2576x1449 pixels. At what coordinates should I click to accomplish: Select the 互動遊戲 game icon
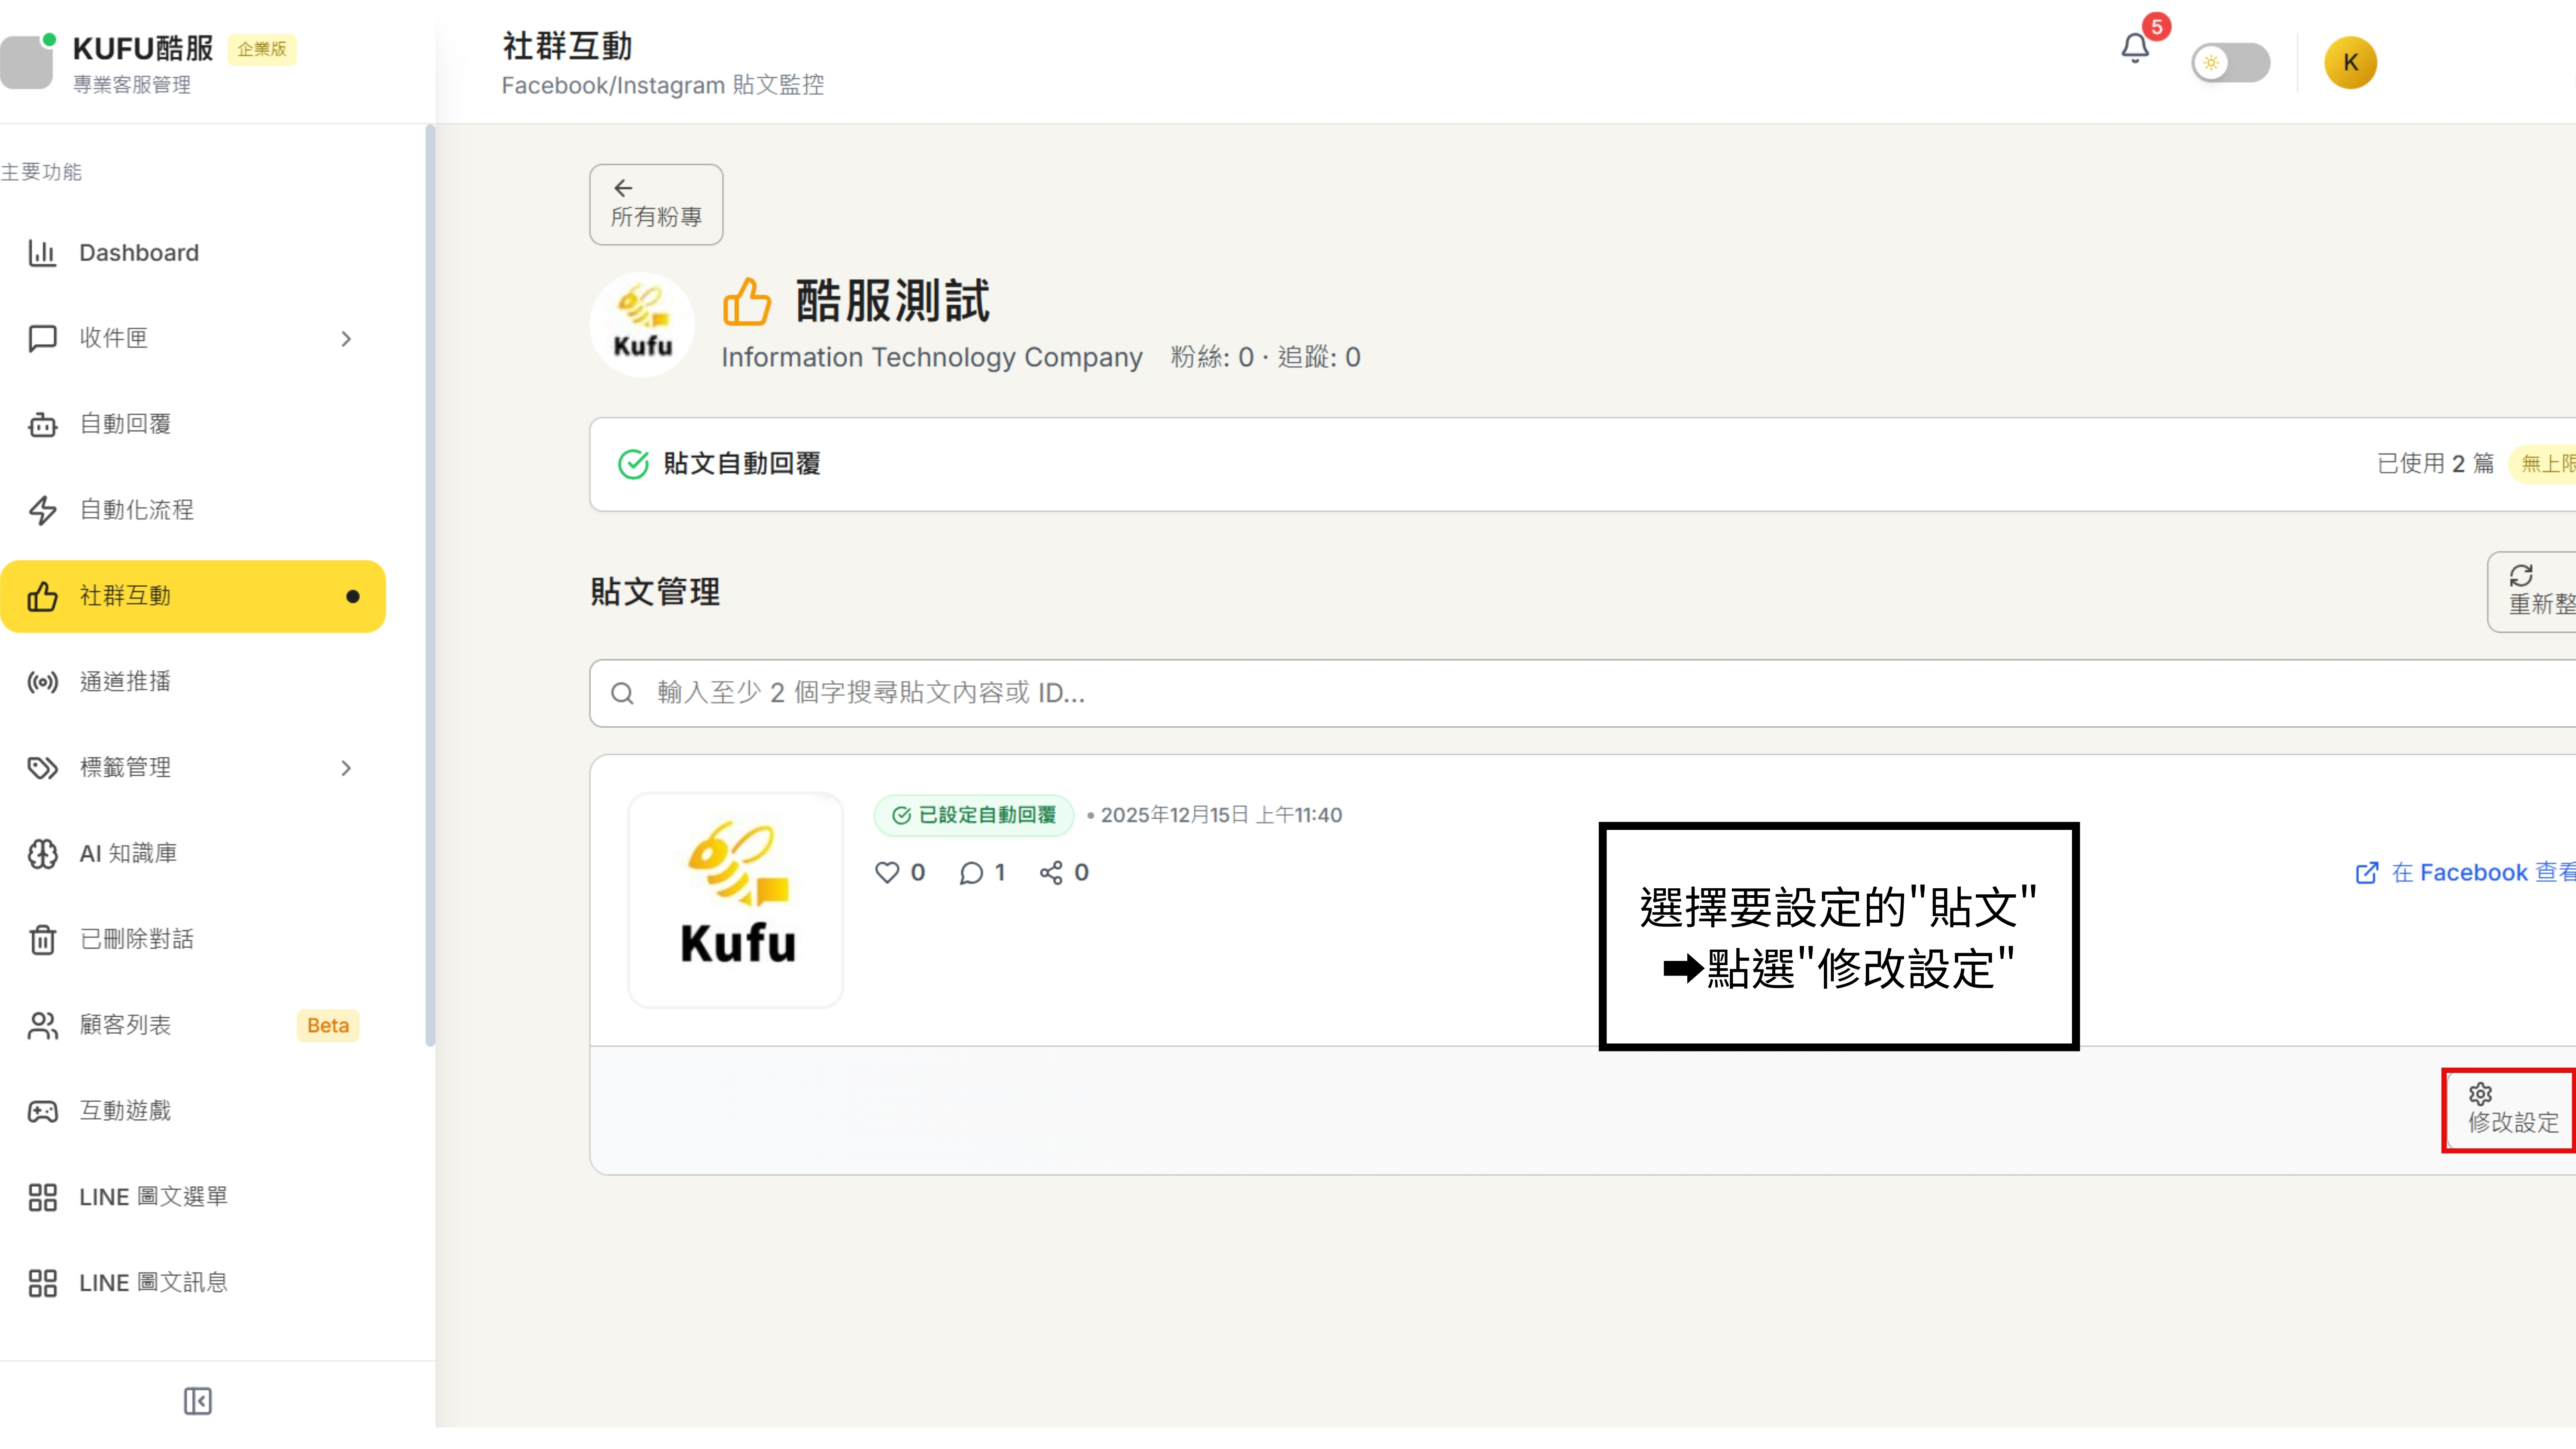42,1110
